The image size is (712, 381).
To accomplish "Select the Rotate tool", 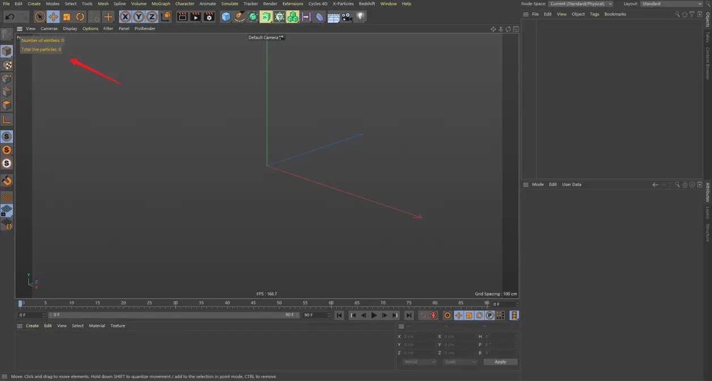I will click(80, 16).
